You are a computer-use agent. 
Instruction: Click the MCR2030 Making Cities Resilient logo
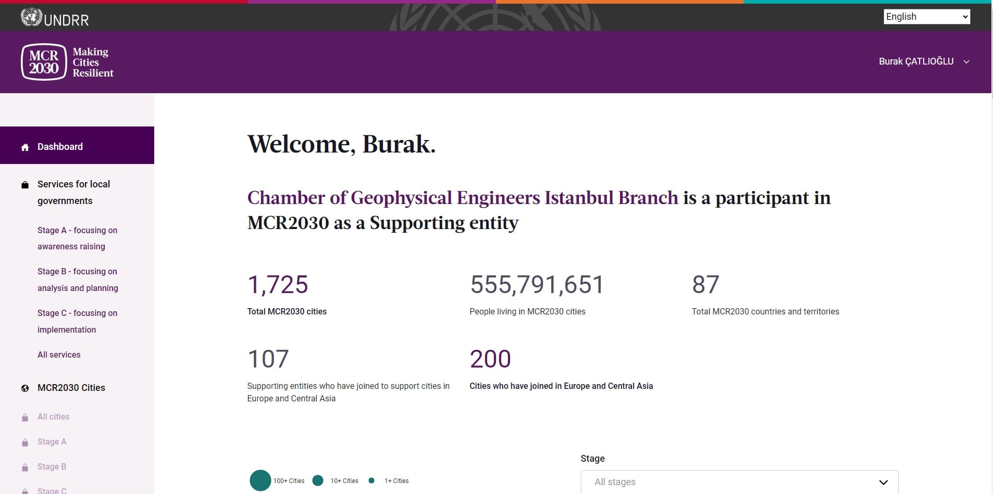67,62
